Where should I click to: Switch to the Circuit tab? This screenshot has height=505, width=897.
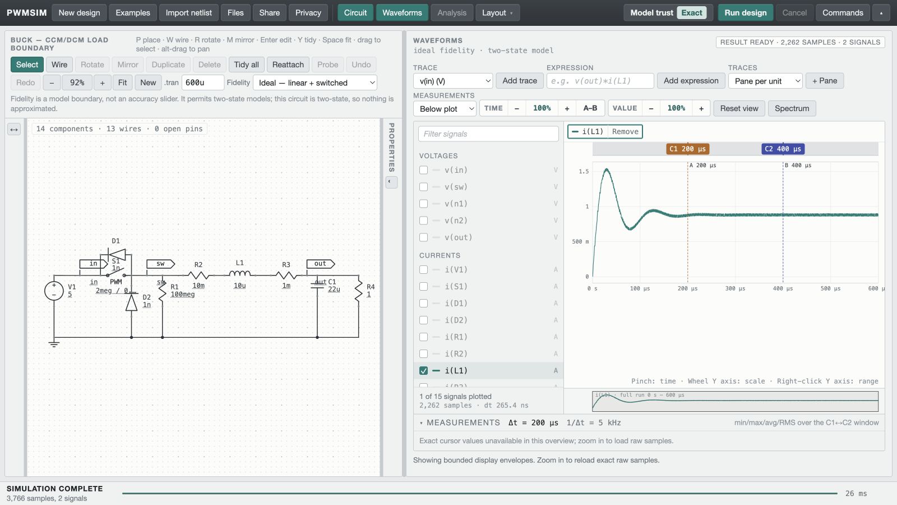355,13
